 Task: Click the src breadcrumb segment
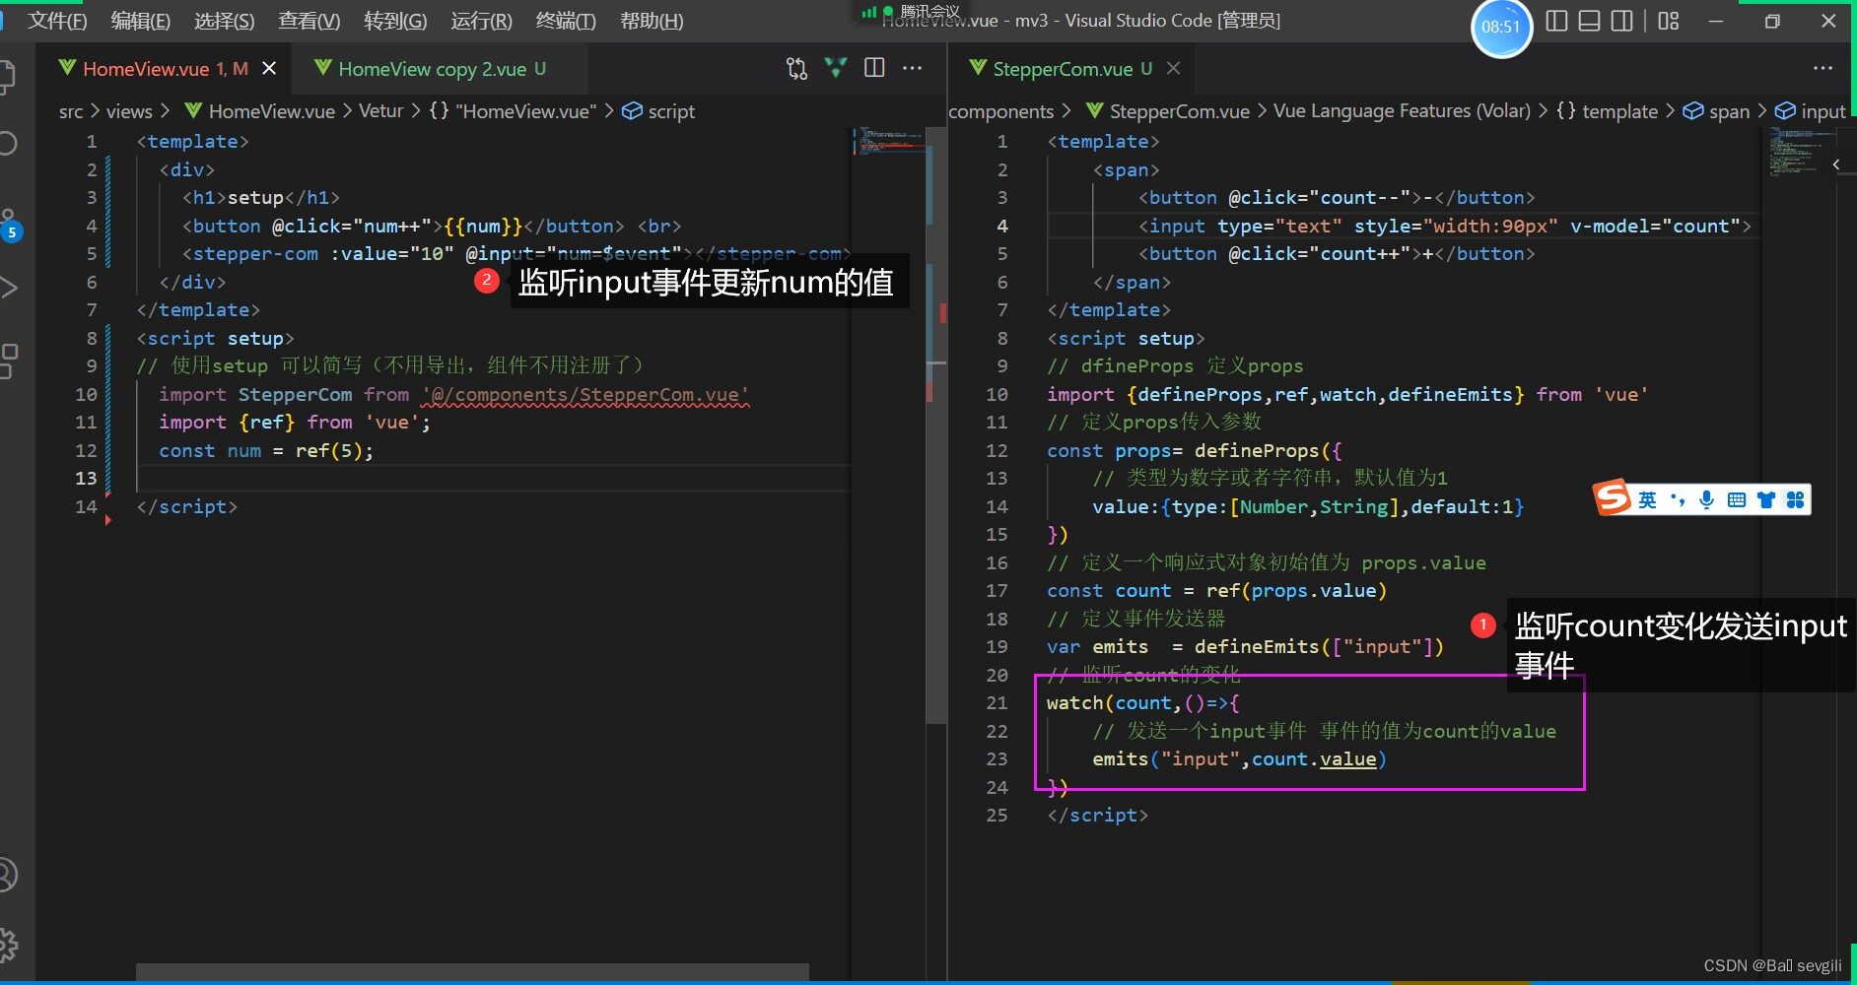[x=71, y=111]
